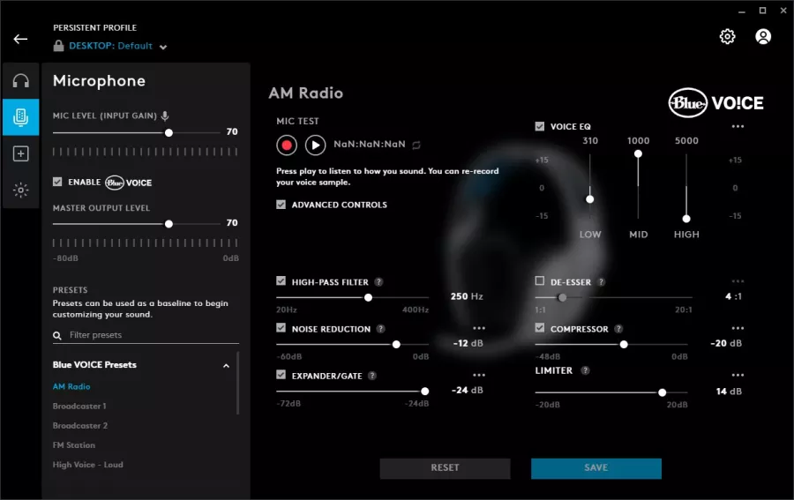794x500 pixels.
Task: Open the user account icon
Action: pyautogui.click(x=763, y=36)
